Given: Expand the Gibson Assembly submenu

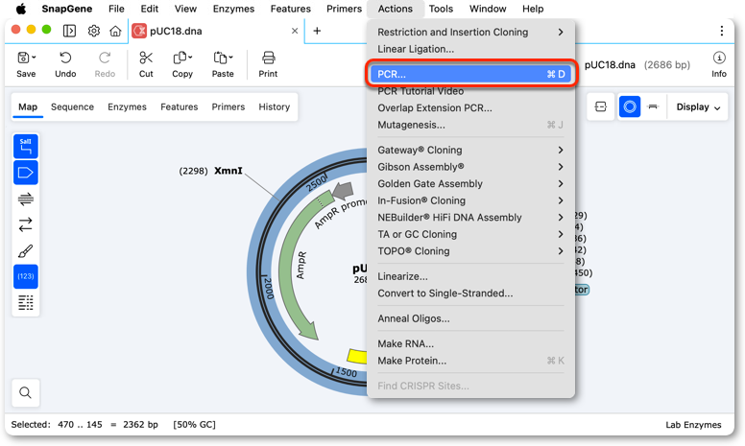Looking at the screenshot, I should (470, 167).
